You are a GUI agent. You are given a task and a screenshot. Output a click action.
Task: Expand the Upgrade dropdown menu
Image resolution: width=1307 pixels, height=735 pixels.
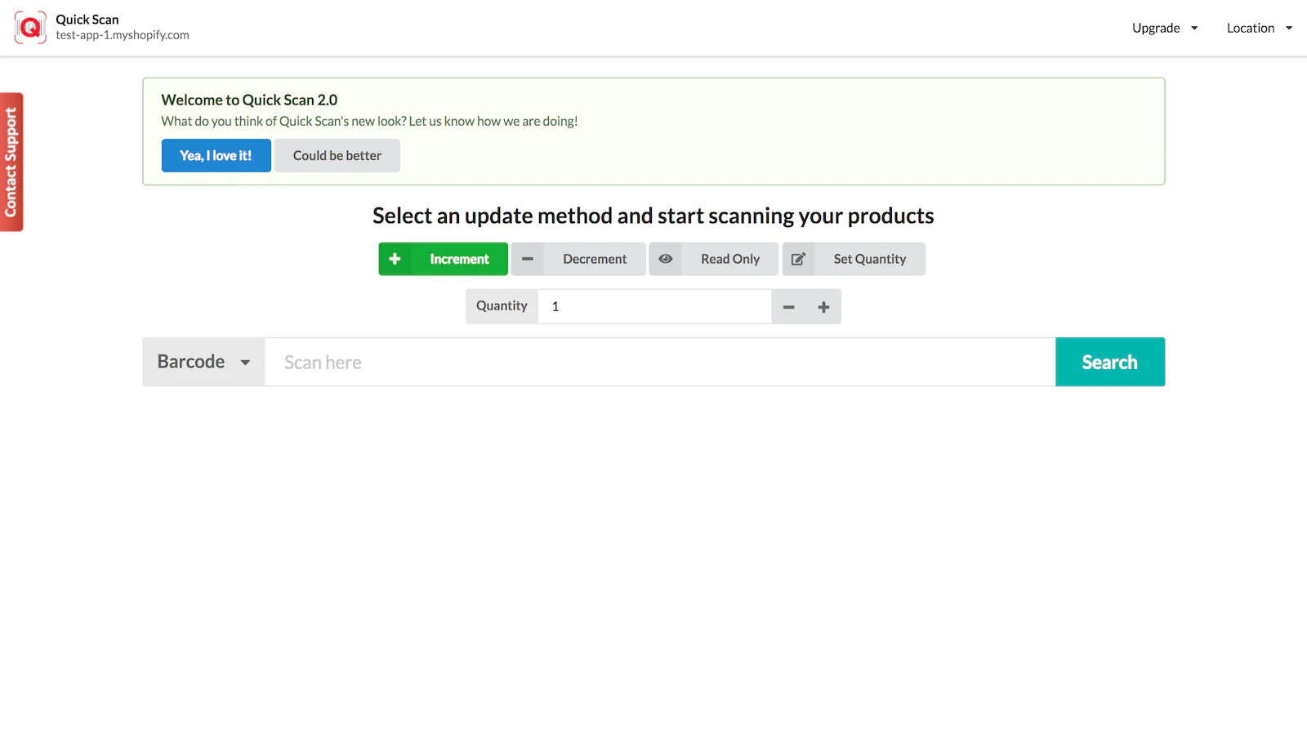click(x=1165, y=28)
